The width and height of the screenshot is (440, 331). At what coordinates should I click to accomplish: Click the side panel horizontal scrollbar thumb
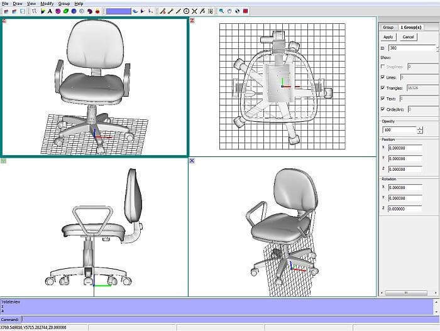coord(406,293)
